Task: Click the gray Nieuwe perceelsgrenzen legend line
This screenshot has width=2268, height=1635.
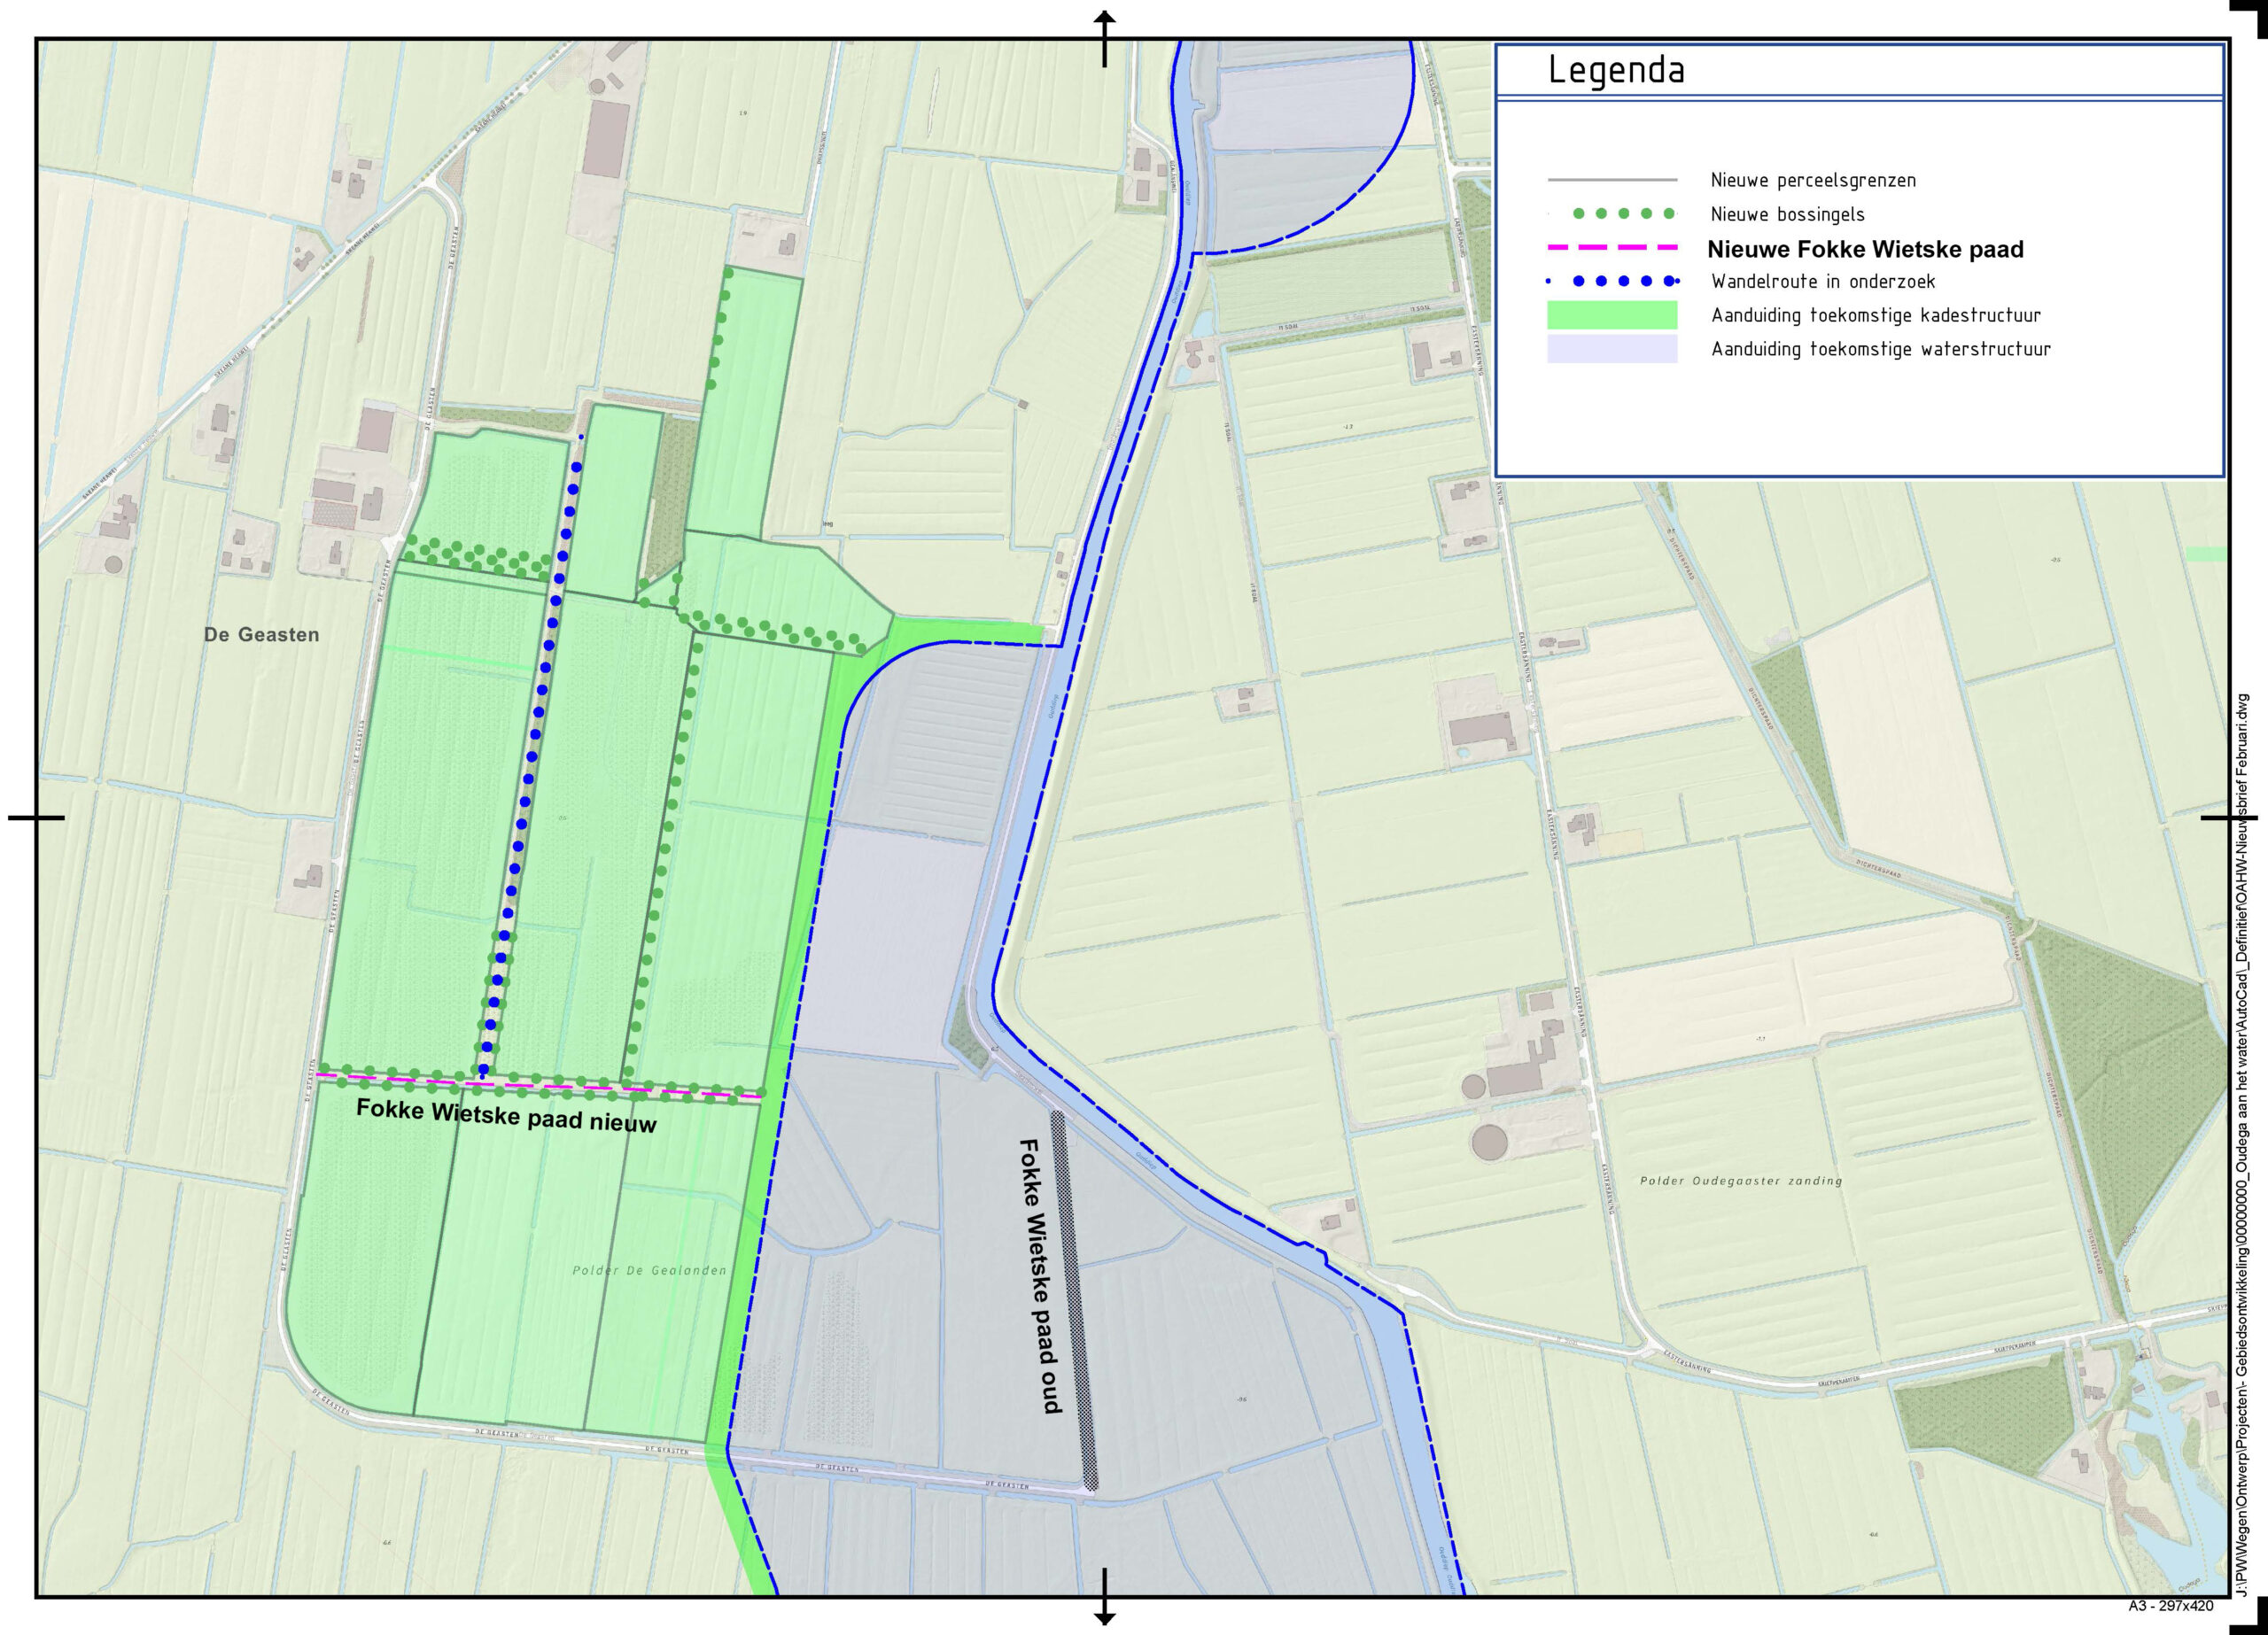Action: pyautogui.click(x=1612, y=180)
